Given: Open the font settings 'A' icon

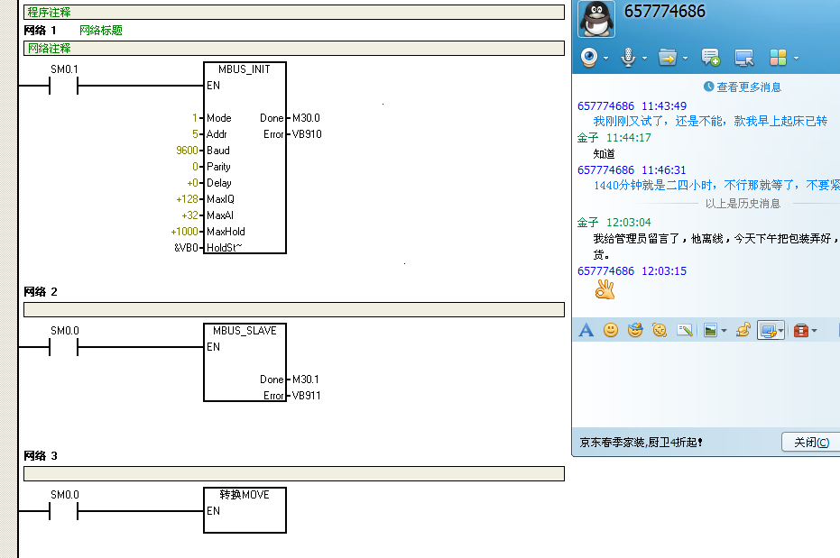Looking at the screenshot, I should point(586,331).
